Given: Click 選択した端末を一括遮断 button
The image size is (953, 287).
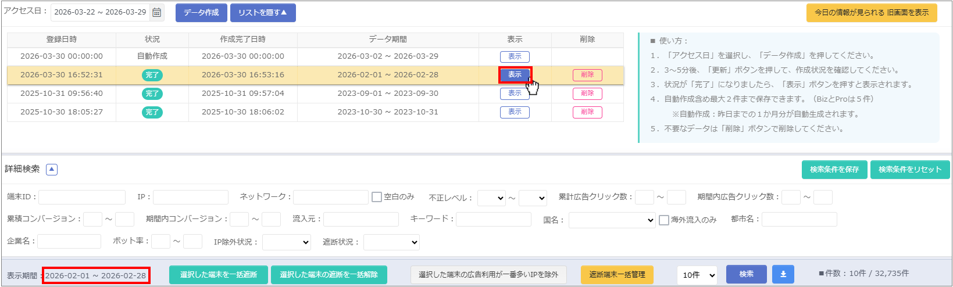Looking at the screenshot, I should point(218,275).
